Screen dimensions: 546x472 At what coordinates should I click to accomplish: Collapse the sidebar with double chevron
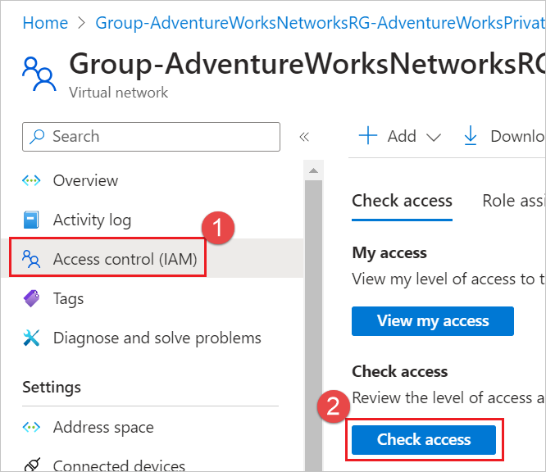click(x=304, y=137)
